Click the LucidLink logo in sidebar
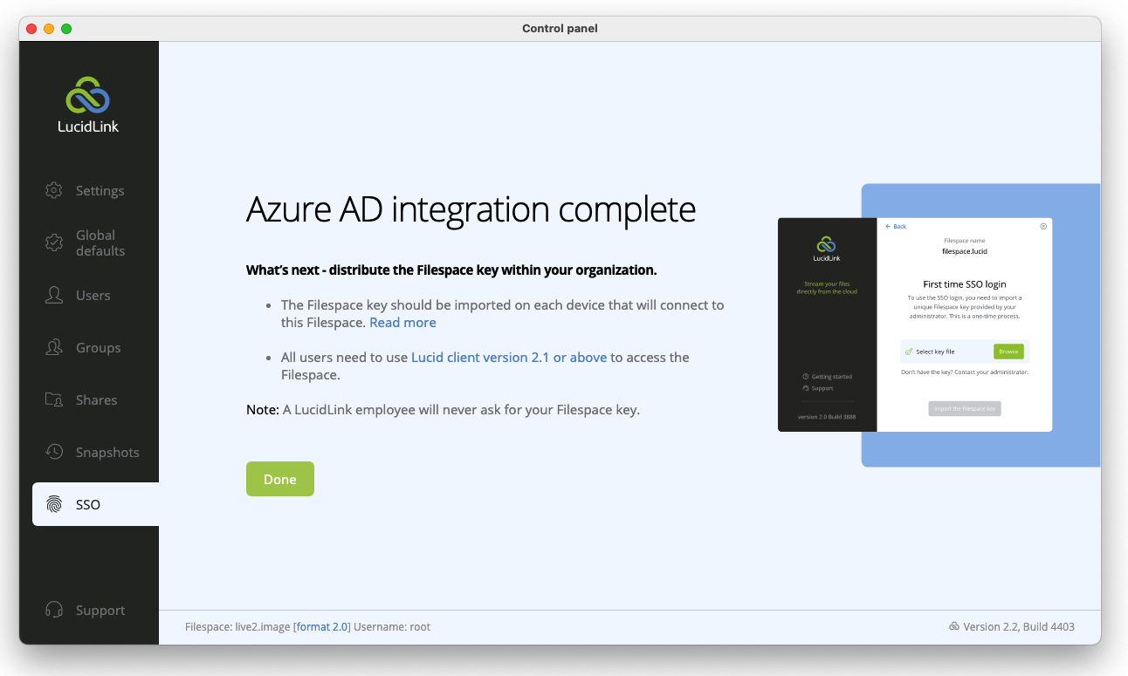 [88, 105]
